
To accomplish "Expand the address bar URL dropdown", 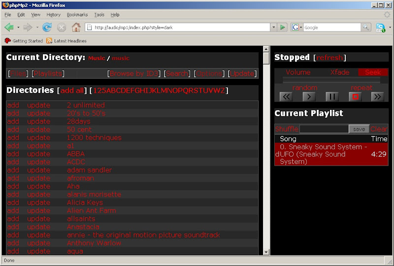I will click(x=274, y=27).
